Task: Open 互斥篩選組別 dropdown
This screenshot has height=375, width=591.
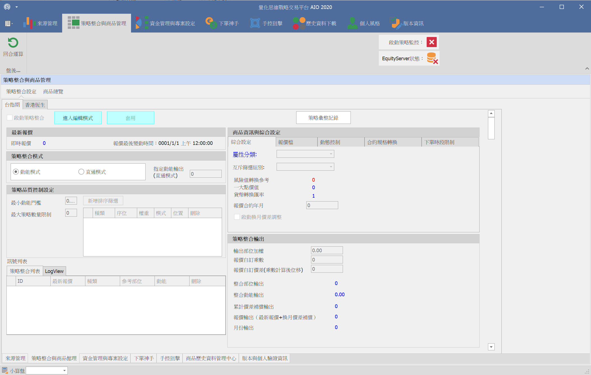Action: (305, 167)
